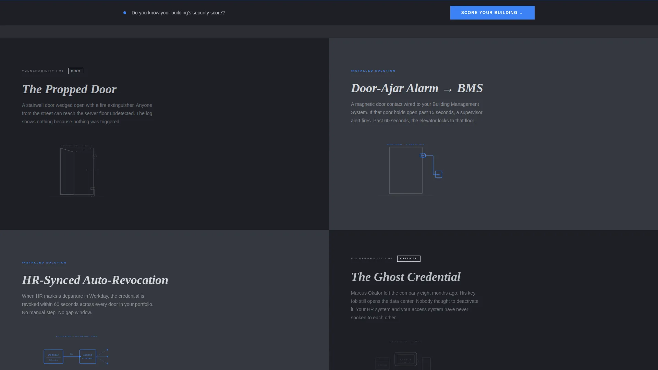
Task: Click 'Monitored — Alarm Active' caption
Action: (405, 145)
